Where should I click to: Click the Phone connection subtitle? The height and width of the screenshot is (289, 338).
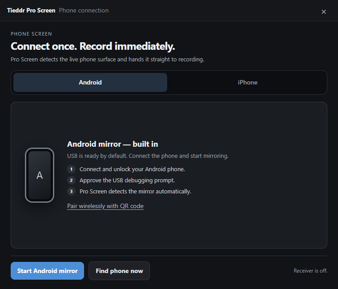point(84,10)
